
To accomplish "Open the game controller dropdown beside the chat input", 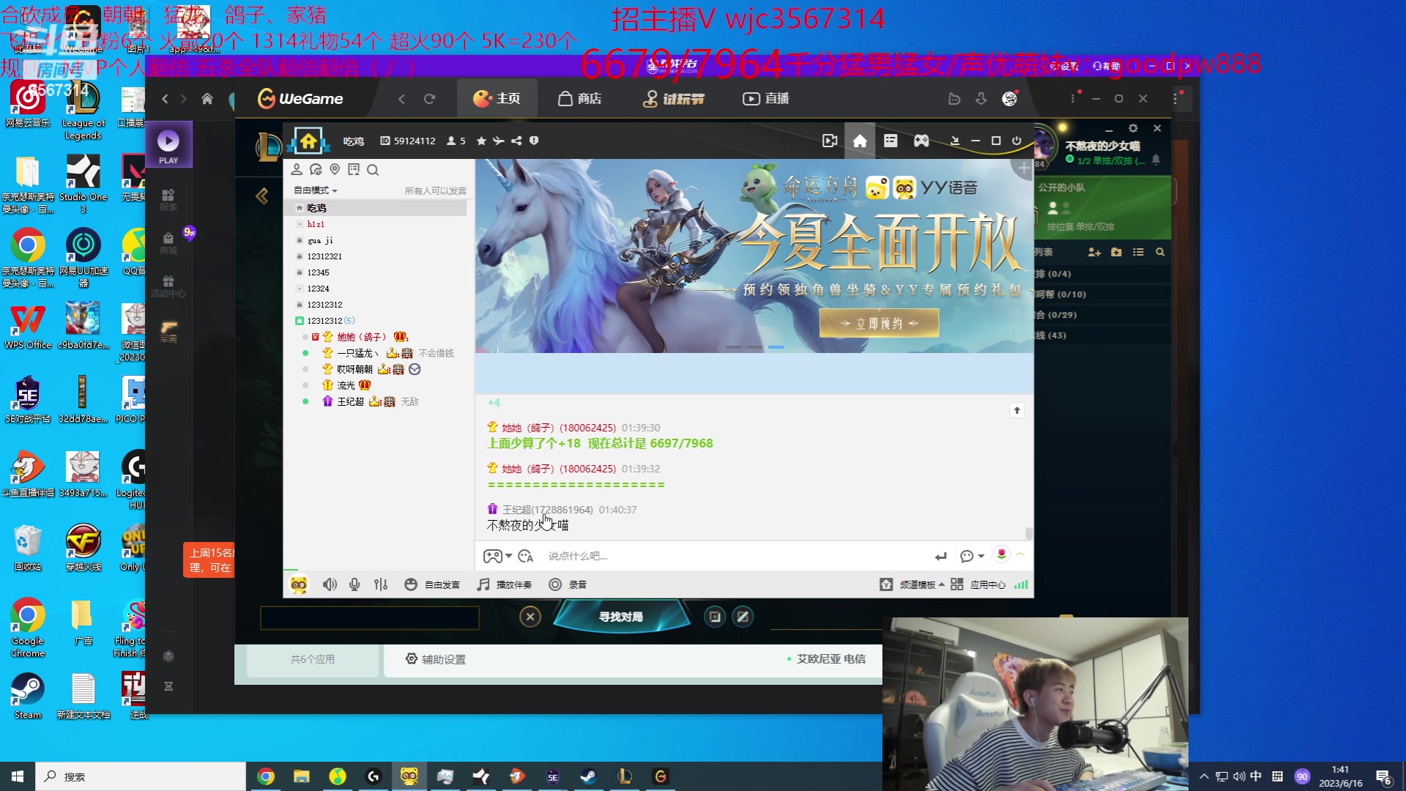I will [497, 557].
